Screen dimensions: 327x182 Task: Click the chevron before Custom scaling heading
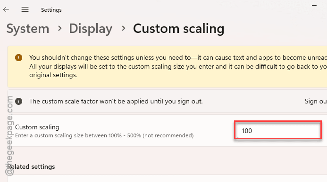point(124,29)
